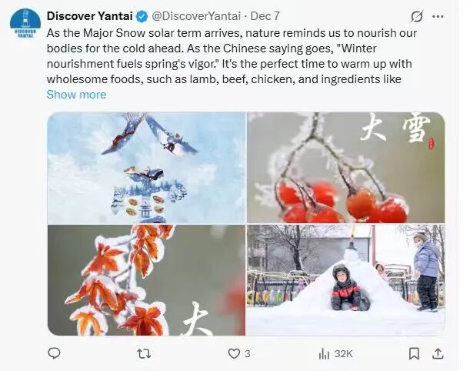Open the view analytics bar-chart icon
Image resolution: width=470 pixels, height=371 pixels.
tap(324, 353)
